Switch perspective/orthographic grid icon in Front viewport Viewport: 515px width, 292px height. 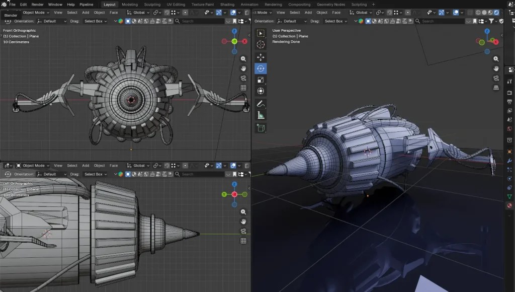tap(243, 88)
